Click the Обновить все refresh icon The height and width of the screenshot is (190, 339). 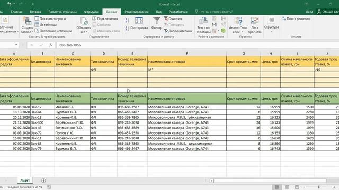tap(84, 21)
